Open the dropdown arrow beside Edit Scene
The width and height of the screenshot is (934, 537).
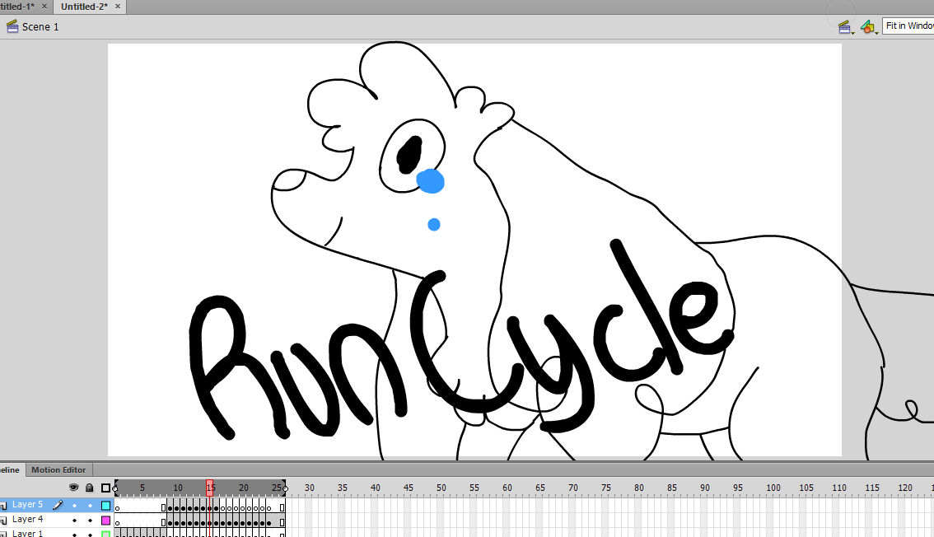coord(852,33)
